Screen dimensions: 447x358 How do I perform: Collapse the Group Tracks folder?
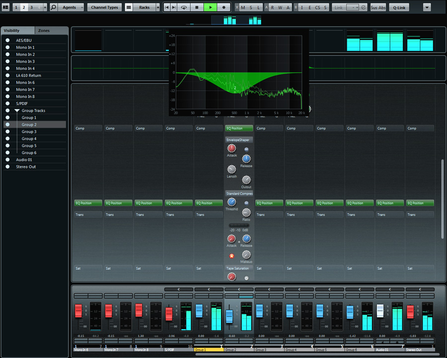tap(17, 111)
